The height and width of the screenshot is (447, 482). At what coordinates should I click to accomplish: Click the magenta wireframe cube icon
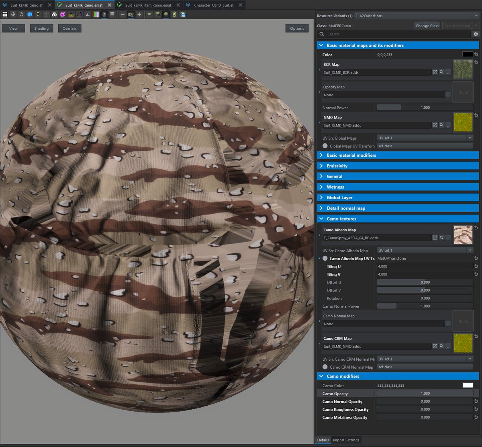click(x=63, y=14)
